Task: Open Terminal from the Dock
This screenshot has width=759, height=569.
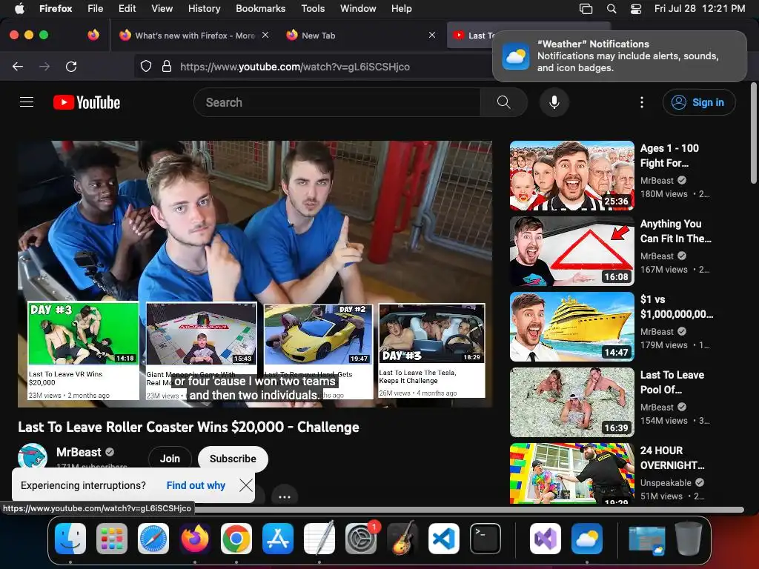Action: (x=485, y=539)
